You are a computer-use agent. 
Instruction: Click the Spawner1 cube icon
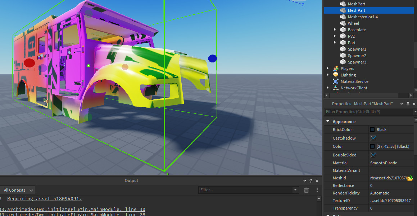(x=343, y=49)
